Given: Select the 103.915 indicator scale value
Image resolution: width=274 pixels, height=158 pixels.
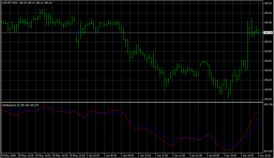Looking at the screenshot, I should coord(268,151).
